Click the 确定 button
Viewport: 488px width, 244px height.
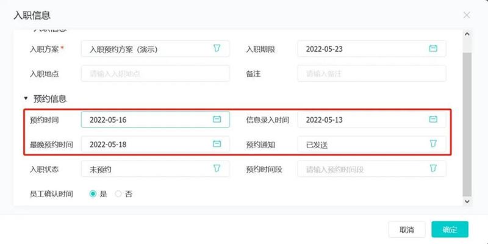(450, 230)
